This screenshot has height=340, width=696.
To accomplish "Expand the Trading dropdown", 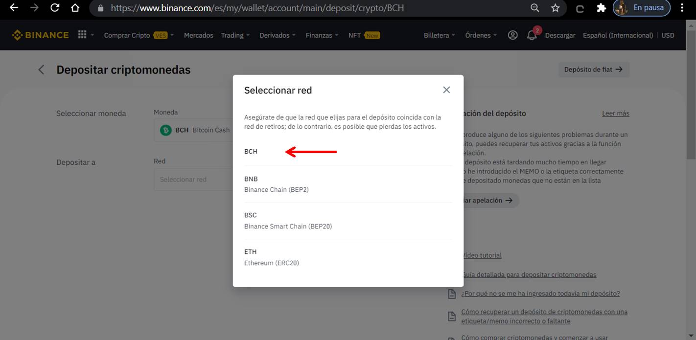I will 235,35.
